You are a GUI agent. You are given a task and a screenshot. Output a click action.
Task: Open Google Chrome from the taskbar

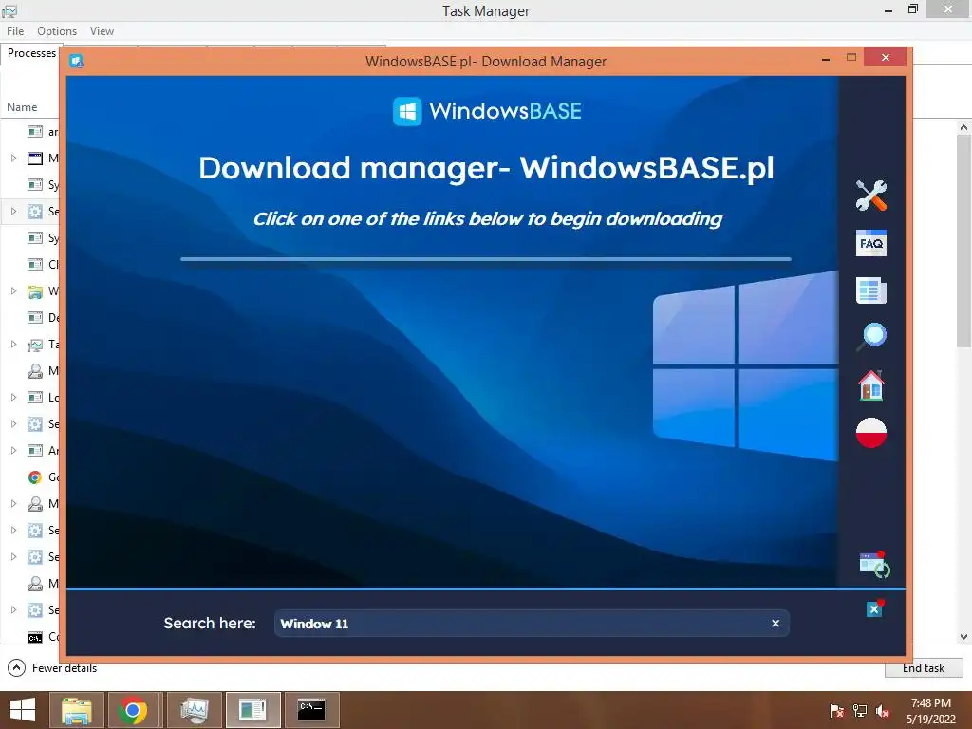[x=133, y=710]
